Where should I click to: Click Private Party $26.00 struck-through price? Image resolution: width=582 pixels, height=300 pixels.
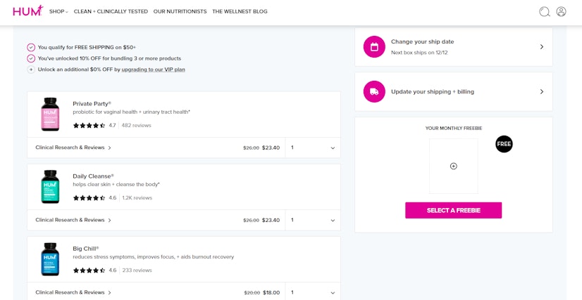point(252,148)
